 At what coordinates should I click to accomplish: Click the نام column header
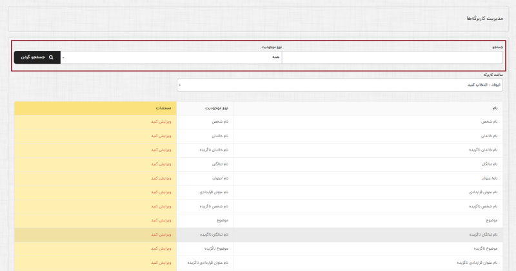(x=495, y=107)
